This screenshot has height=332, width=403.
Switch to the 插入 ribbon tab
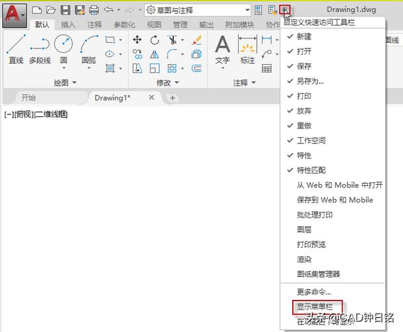tap(68, 25)
